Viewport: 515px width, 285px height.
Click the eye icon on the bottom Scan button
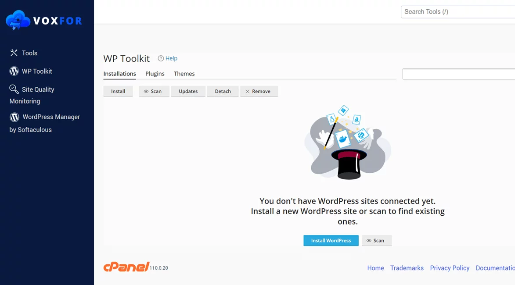pos(369,241)
